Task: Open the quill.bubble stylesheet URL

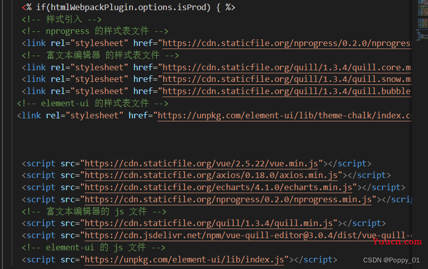Action: (x=287, y=91)
